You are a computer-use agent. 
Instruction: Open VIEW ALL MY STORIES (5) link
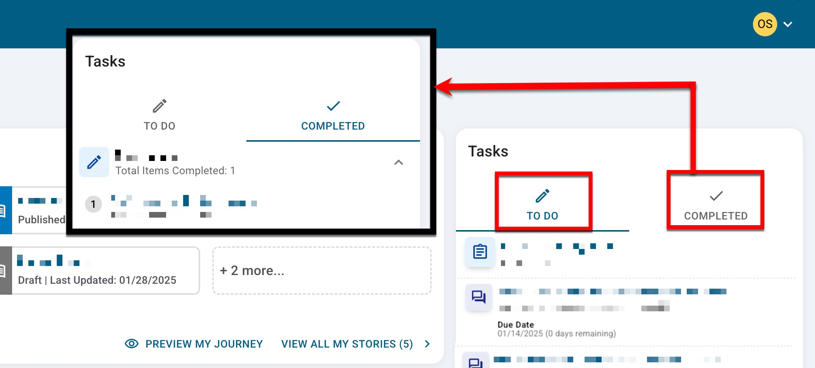tap(347, 344)
